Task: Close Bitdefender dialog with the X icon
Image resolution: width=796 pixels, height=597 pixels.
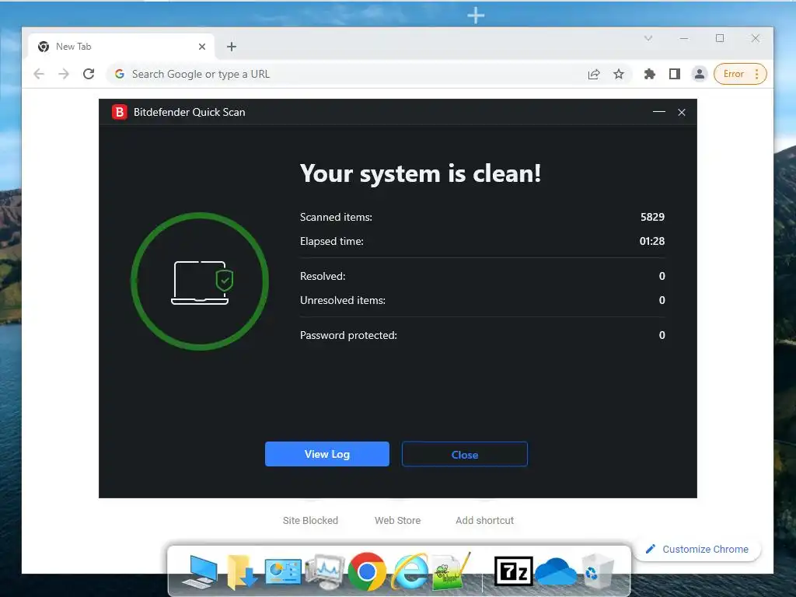Action: pos(682,112)
